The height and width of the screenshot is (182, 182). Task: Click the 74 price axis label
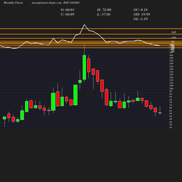(171, 105)
